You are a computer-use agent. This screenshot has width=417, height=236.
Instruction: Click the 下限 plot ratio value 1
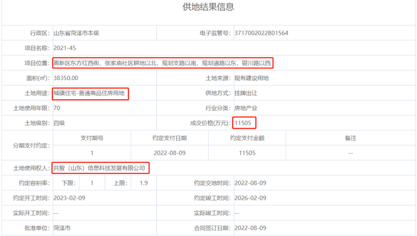92,183
